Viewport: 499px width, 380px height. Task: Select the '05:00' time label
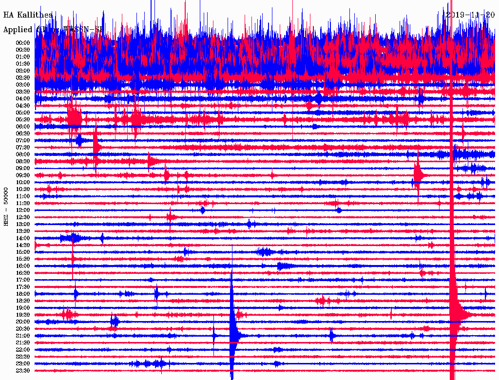tap(23, 113)
